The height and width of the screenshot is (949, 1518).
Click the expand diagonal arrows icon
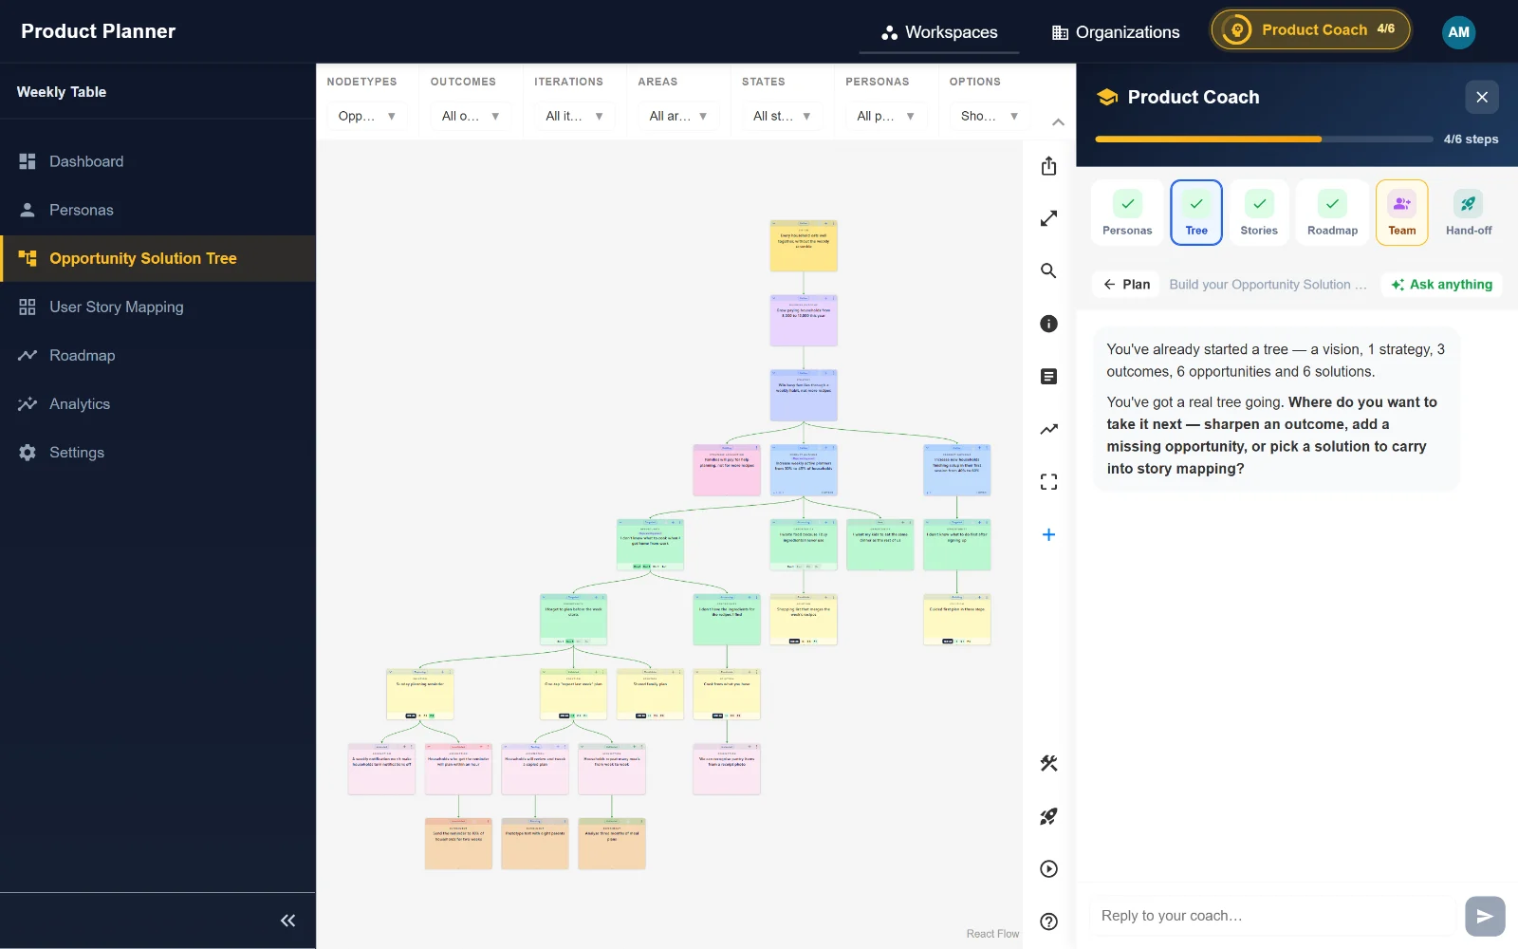point(1048,218)
